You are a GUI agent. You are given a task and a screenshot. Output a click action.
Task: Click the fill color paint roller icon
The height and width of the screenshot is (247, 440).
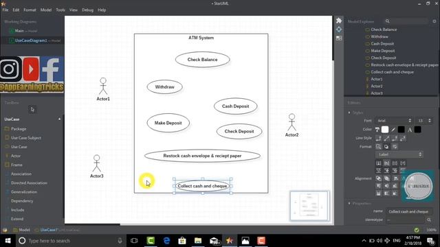pyautogui.click(x=377, y=130)
